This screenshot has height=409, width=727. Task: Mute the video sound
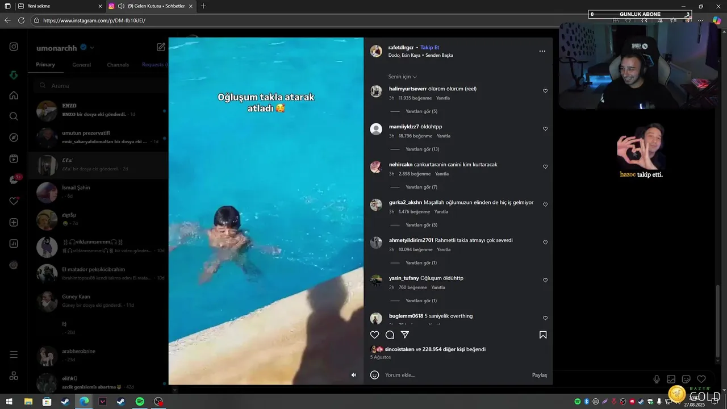[x=354, y=375]
